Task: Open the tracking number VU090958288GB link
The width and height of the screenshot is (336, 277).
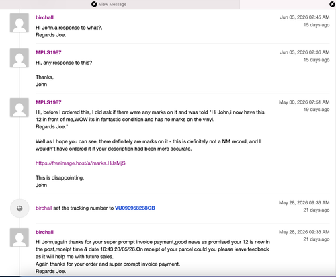Action: pyautogui.click(x=135, y=208)
